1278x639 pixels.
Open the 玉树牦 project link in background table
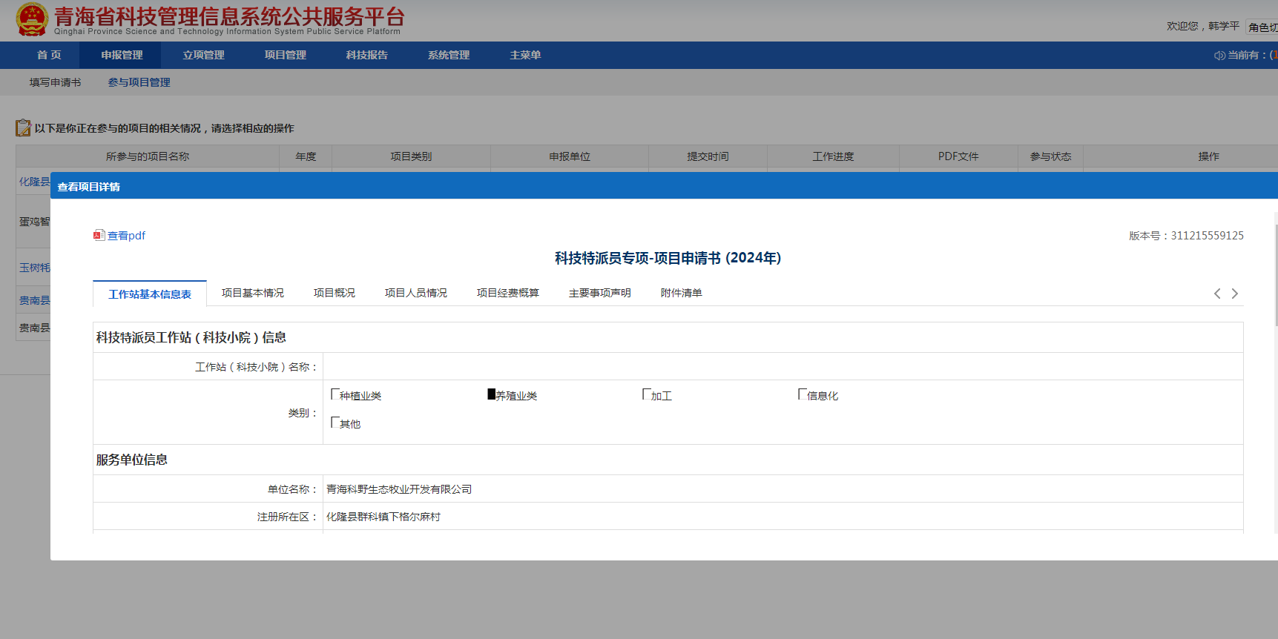point(34,268)
